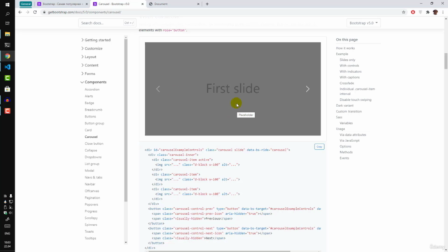Open the red Opera-style extension icon
448x252 pixels.
413,13
